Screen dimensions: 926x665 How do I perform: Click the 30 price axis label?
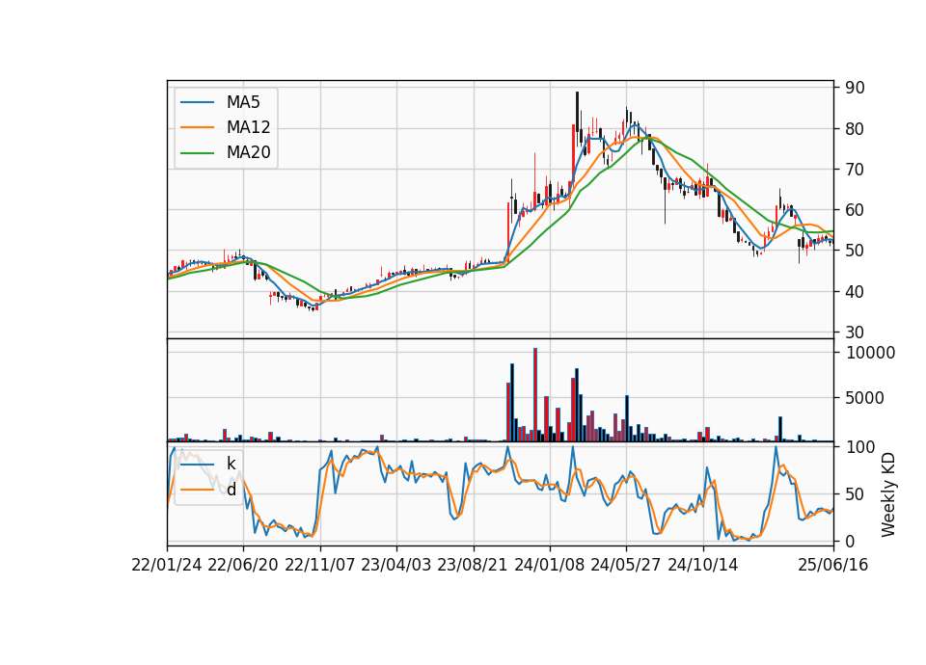pyautogui.click(x=856, y=332)
